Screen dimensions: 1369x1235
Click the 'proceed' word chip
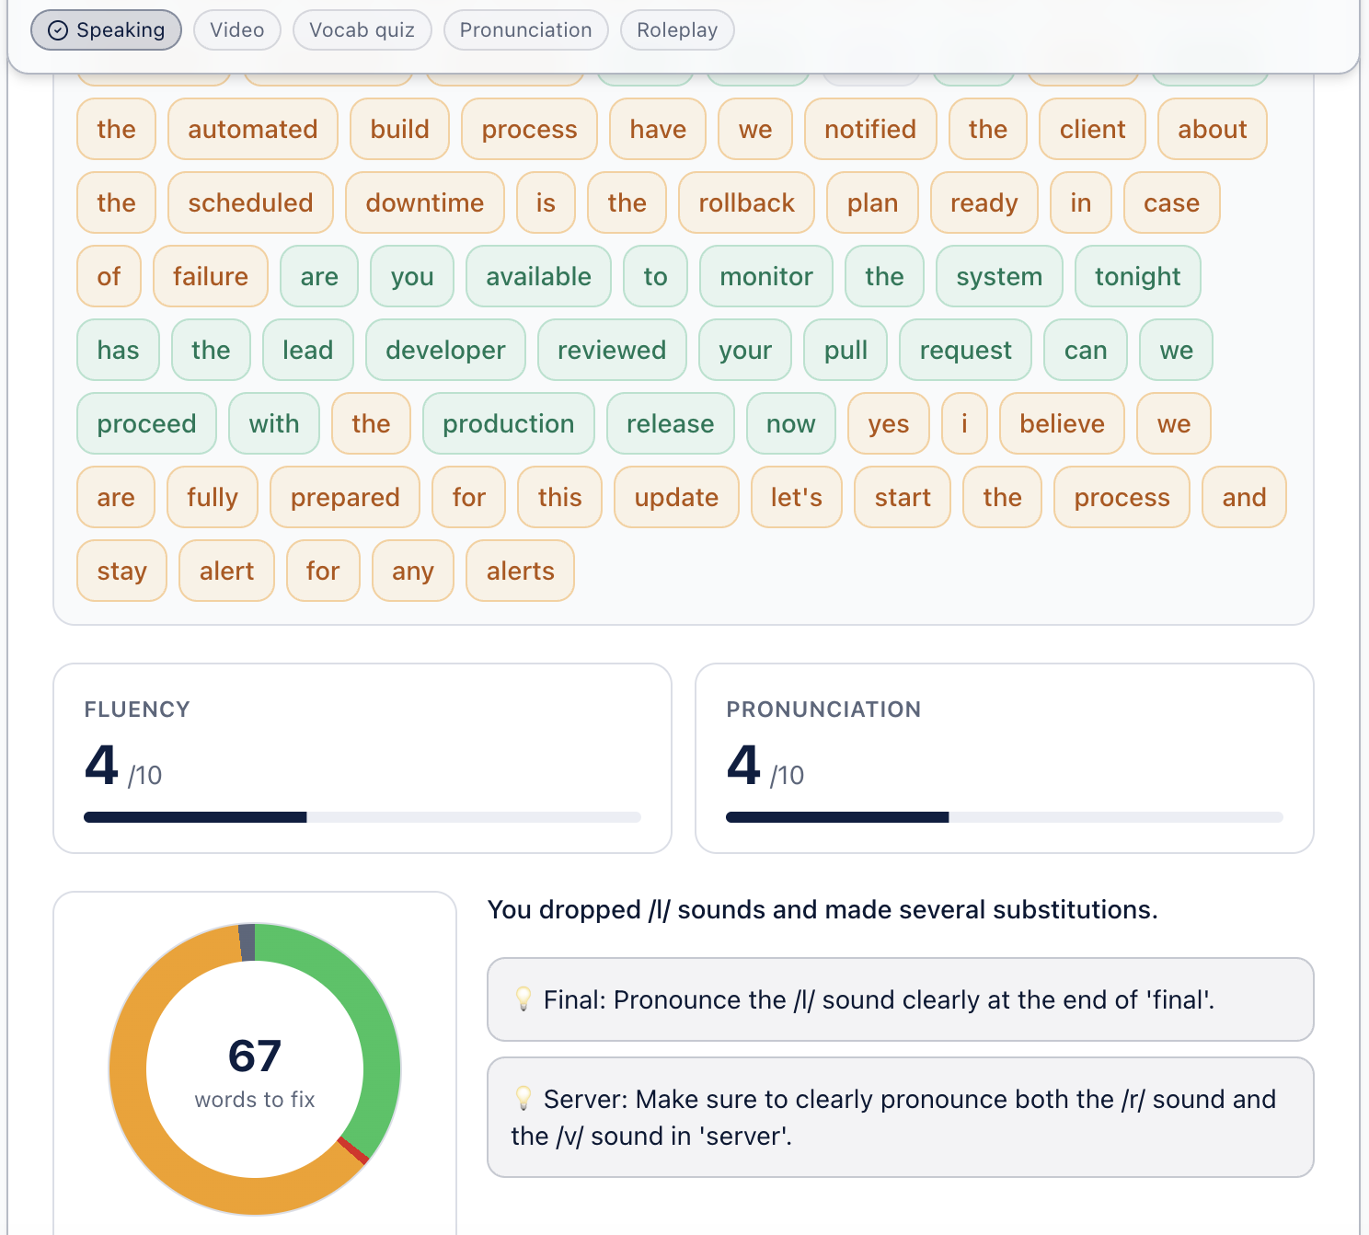pyautogui.click(x=147, y=423)
